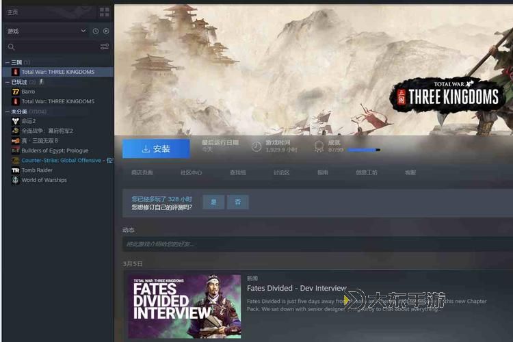This screenshot has height=342, width=513.
Task: Open the 主页 home link
Action: 13,12
